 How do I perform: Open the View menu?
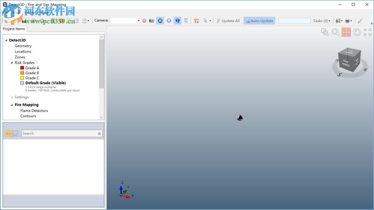pyautogui.click(x=16, y=13)
